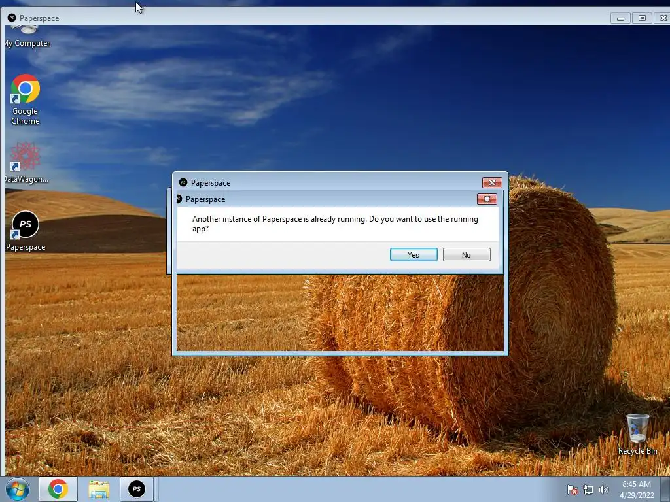Click the network tray icon
This screenshot has height=502, width=670.
588,490
